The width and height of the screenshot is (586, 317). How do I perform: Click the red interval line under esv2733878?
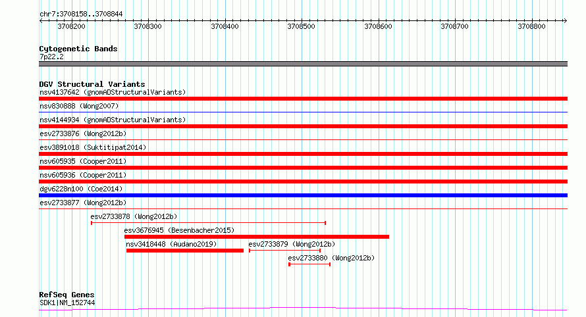click(209, 223)
